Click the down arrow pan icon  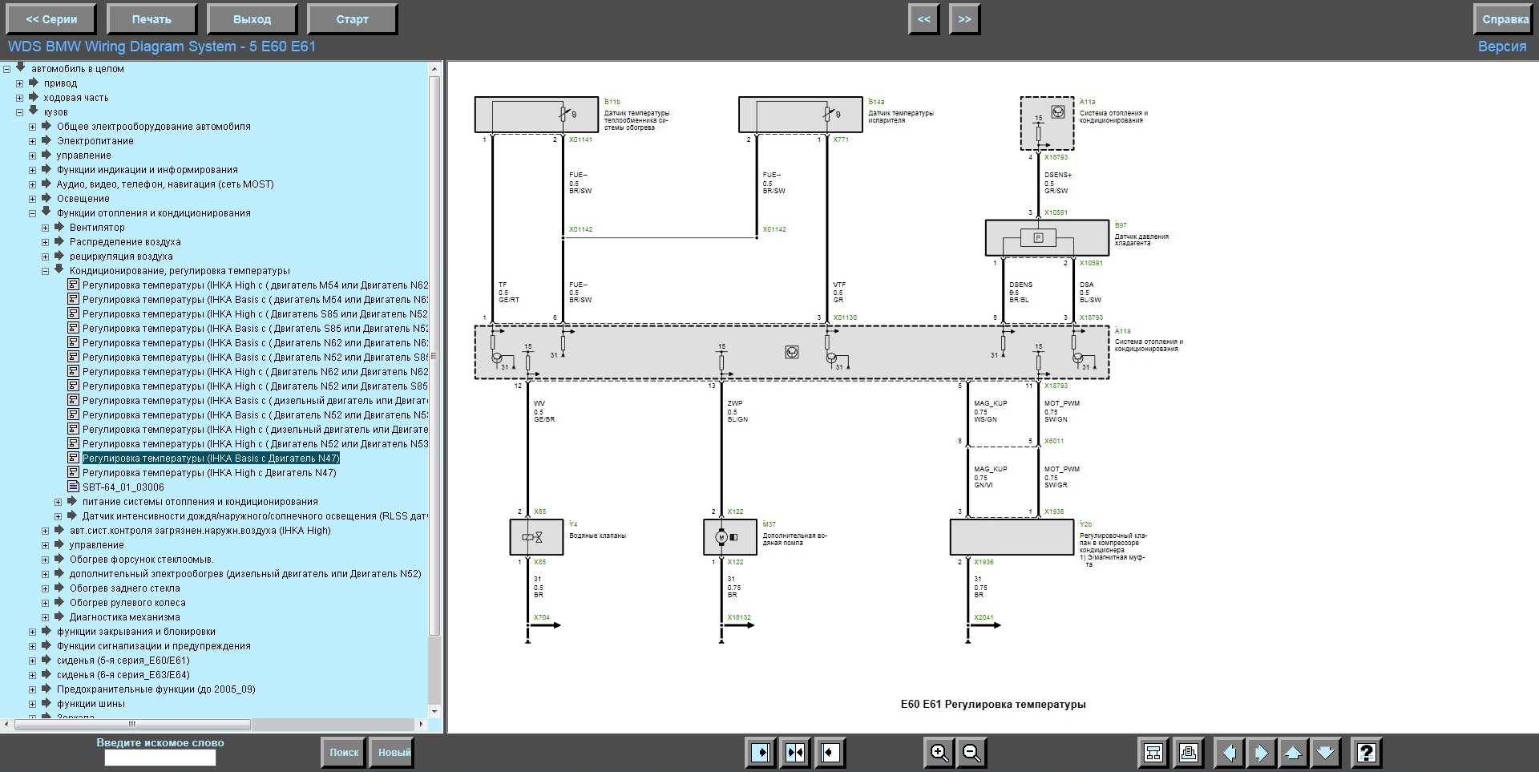[1325, 753]
